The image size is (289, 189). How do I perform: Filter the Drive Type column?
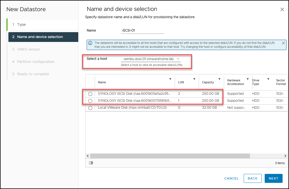pos(268,79)
